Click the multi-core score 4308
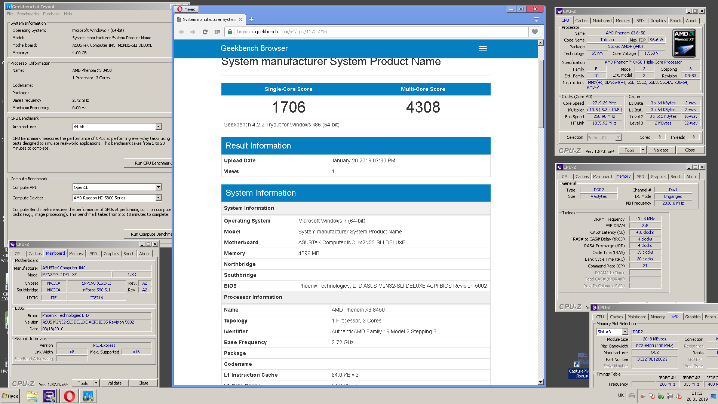718x404 pixels. point(423,107)
